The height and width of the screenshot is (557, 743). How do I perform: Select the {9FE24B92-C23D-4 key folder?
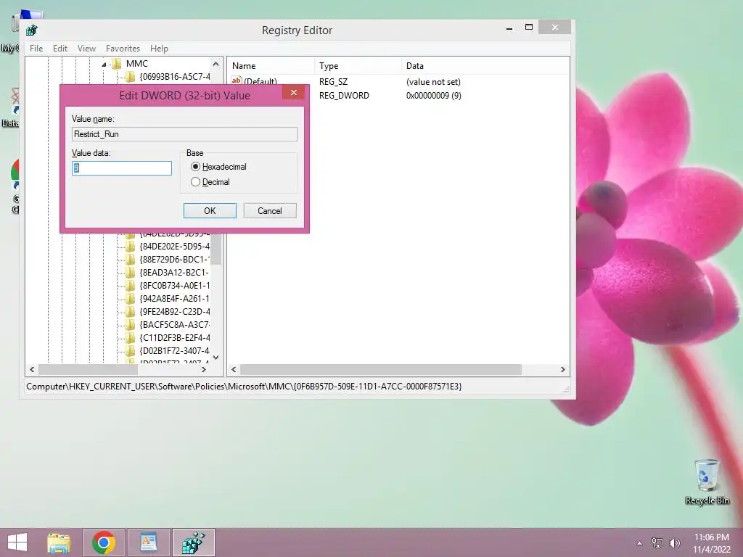tap(174, 312)
